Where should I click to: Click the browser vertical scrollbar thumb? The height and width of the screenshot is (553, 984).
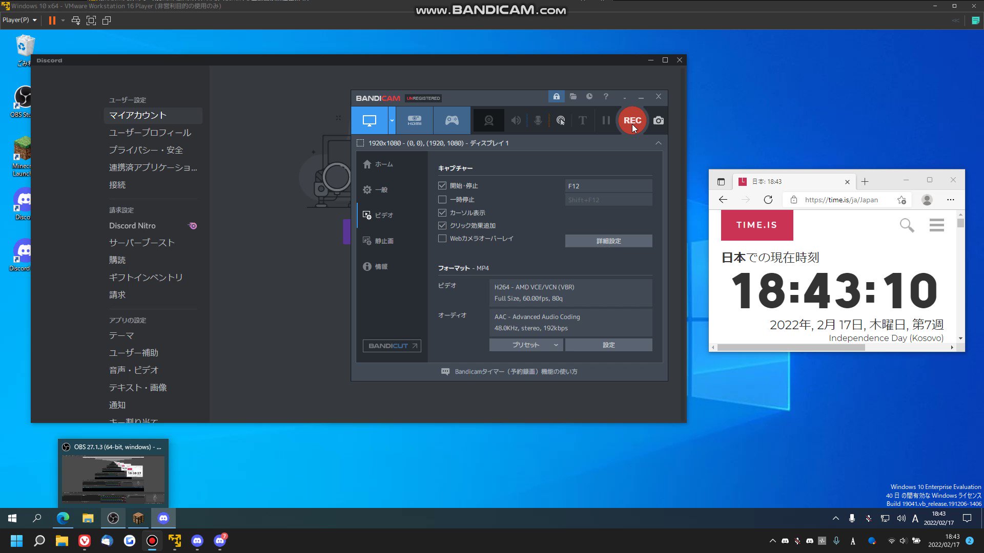[x=960, y=223]
